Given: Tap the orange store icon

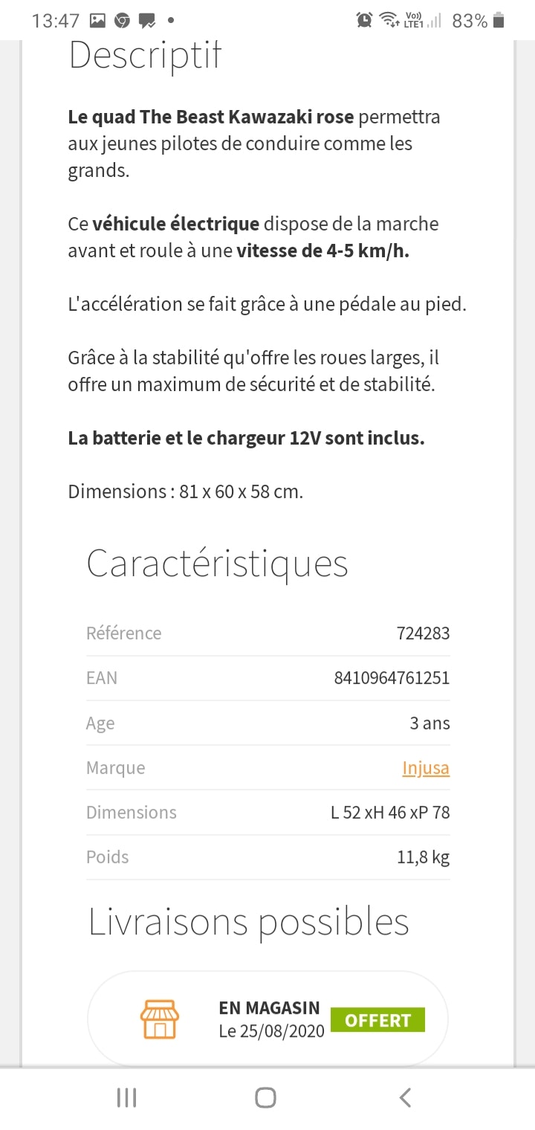Looking at the screenshot, I should point(159,1019).
